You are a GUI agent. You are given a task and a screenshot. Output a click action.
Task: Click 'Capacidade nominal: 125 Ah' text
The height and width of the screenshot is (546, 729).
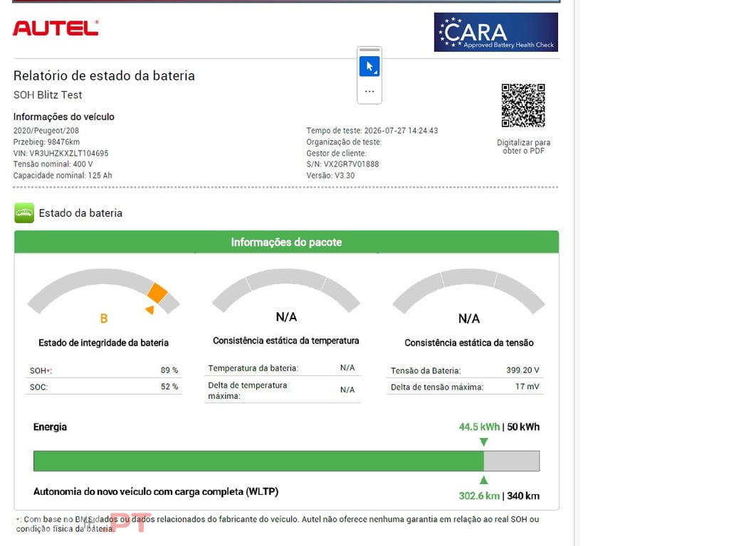[63, 176]
